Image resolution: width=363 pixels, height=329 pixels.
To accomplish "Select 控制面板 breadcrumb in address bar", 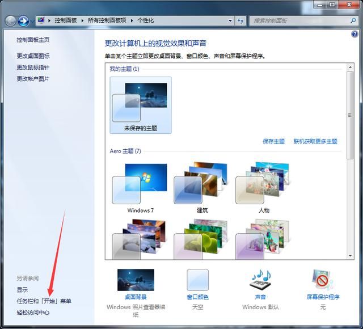I will (x=66, y=20).
